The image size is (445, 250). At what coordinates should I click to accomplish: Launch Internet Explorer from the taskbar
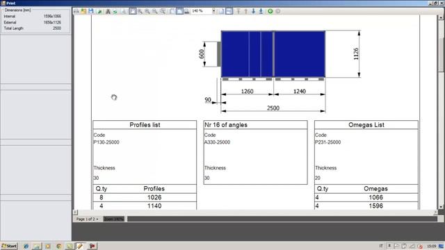(26, 246)
